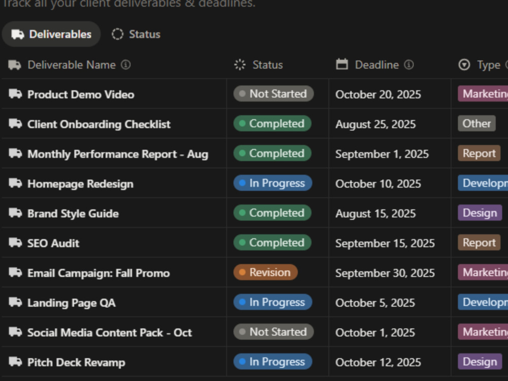Click the Other type tag for Client Onboarding
The image size is (508, 381).
[x=477, y=123]
